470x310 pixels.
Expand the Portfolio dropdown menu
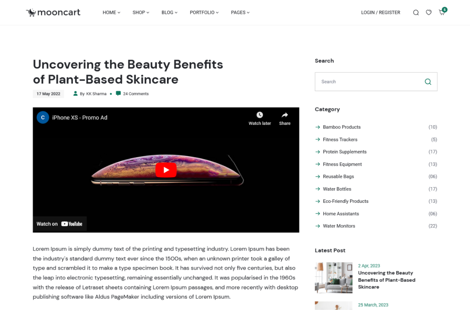(x=204, y=13)
